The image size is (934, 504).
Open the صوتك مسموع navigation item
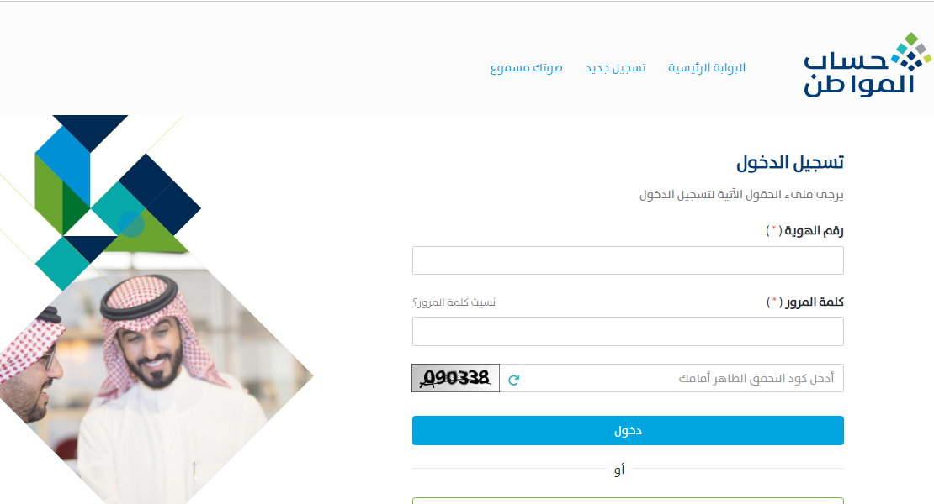pos(526,68)
